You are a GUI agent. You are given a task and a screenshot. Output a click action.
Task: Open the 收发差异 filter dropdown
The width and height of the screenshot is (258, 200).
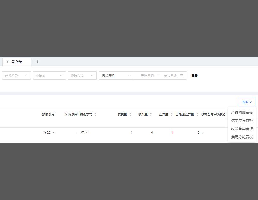[16, 76]
